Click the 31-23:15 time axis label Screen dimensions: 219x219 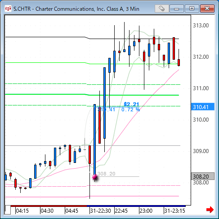click(175, 211)
